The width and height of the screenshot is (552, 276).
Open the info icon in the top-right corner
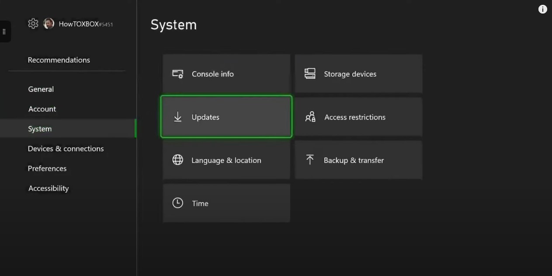[542, 9]
